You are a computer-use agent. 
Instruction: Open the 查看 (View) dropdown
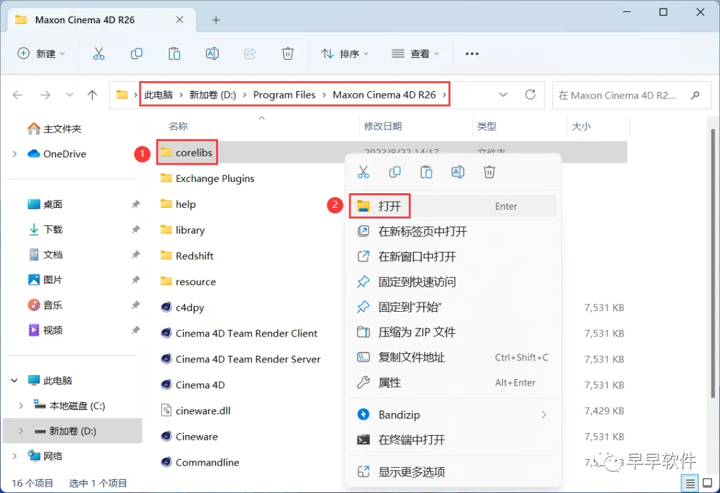tap(415, 54)
